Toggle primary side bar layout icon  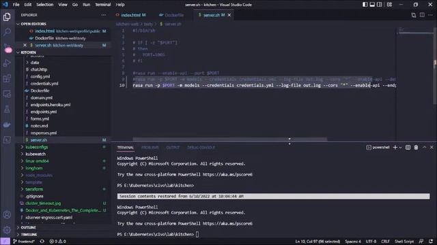tap(365, 5)
